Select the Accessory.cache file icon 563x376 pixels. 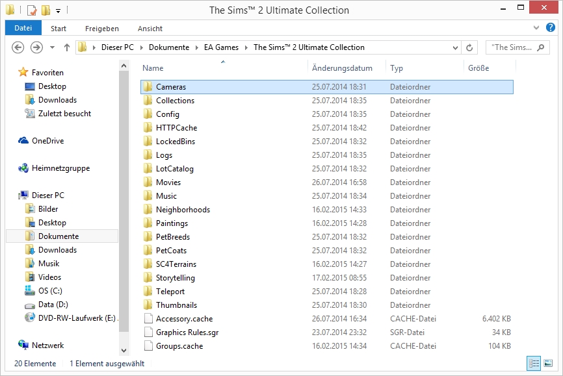(148, 318)
